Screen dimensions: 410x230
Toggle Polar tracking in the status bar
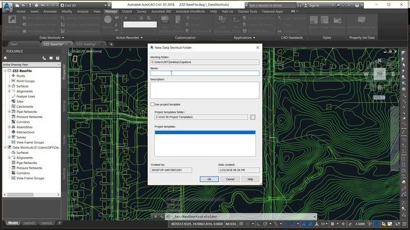(265, 224)
